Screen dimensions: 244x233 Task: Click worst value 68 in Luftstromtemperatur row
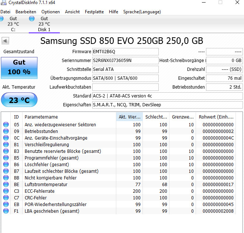tap(165, 184)
